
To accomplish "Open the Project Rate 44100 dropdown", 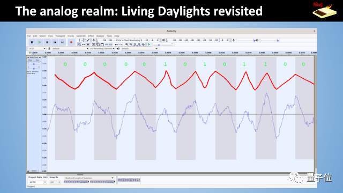I will pyautogui.click(x=38, y=182).
